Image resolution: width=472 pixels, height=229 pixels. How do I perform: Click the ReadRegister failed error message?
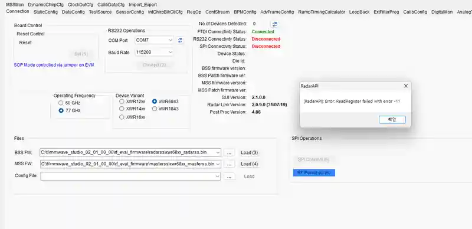click(352, 102)
